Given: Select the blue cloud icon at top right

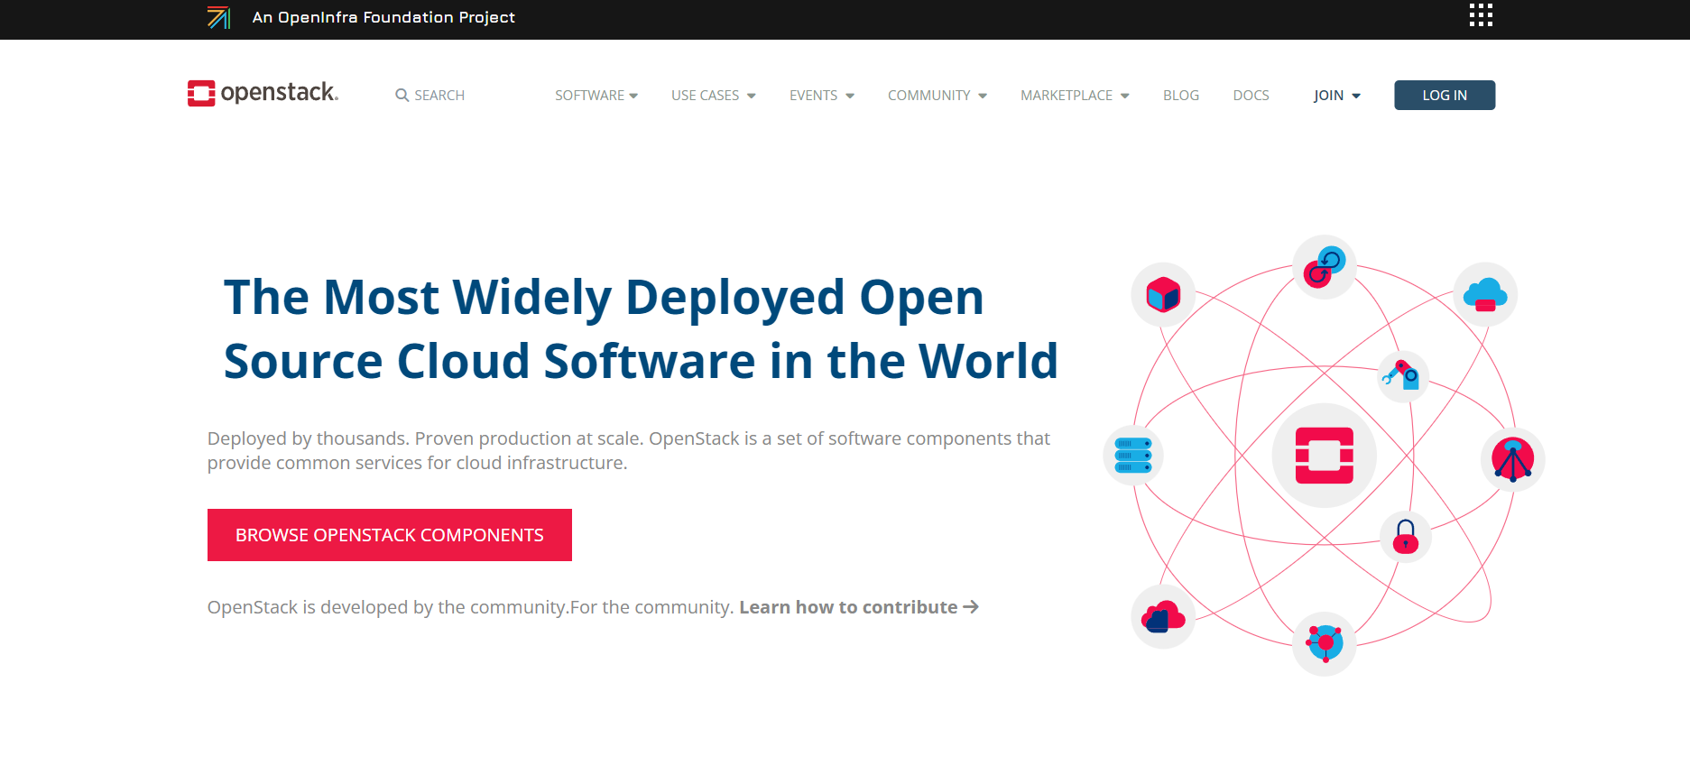Looking at the screenshot, I should (x=1485, y=294).
